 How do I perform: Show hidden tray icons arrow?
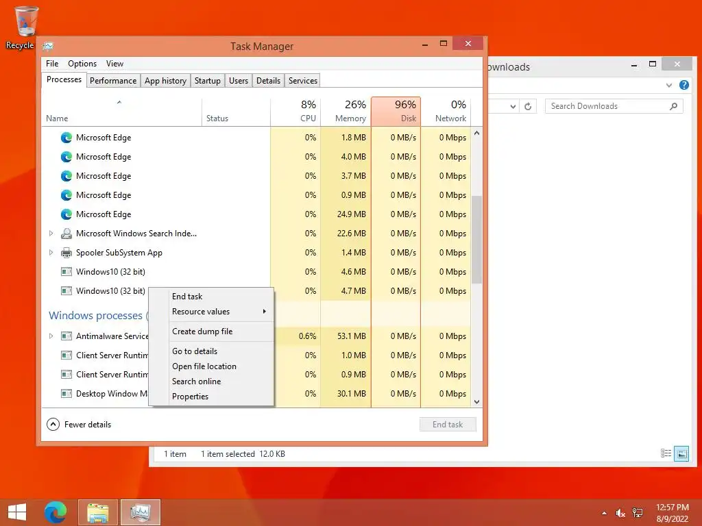point(605,513)
